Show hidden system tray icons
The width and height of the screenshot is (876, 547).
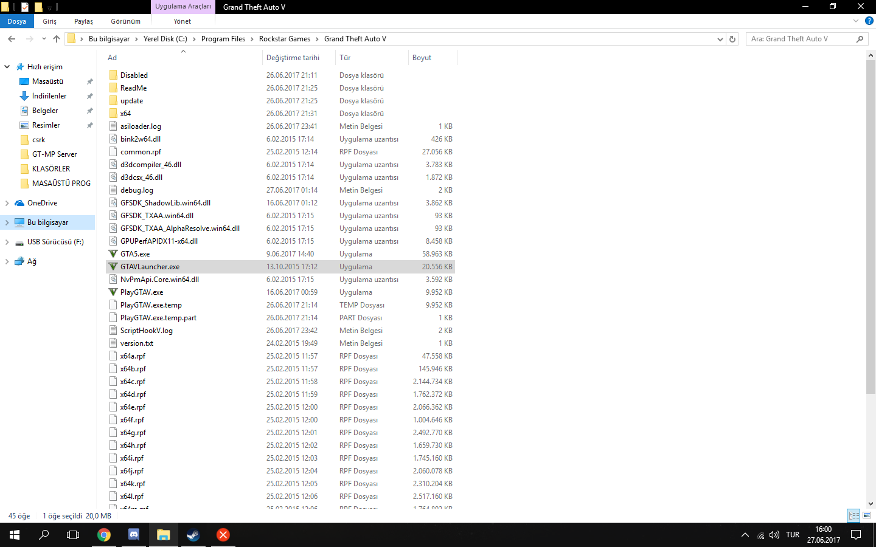click(745, 535)
